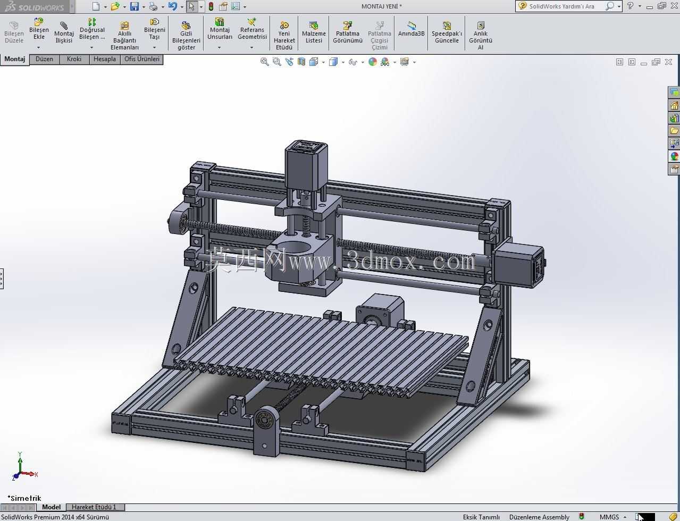Switch to Hesapla tab

(x=105, y=59)
